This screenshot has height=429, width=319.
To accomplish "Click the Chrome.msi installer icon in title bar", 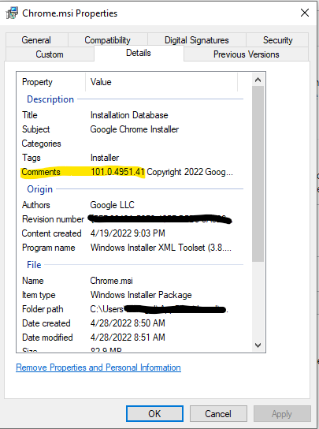I will [12, 13].
